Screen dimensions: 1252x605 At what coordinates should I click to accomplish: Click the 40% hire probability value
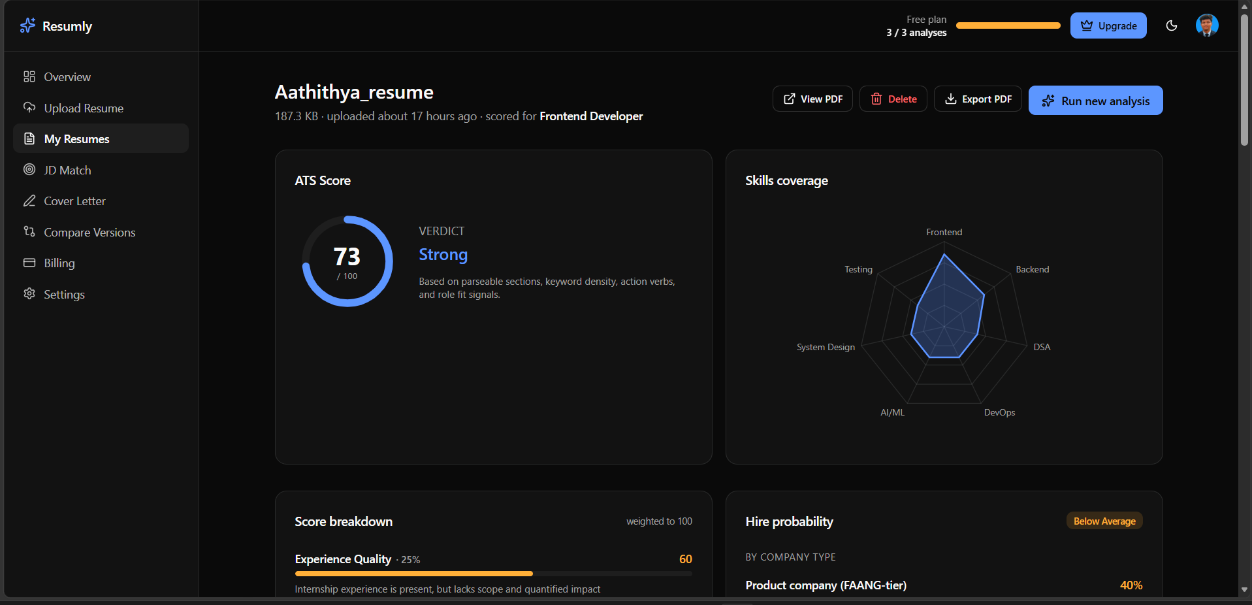pyautogui.click(x=1131, y=585)
